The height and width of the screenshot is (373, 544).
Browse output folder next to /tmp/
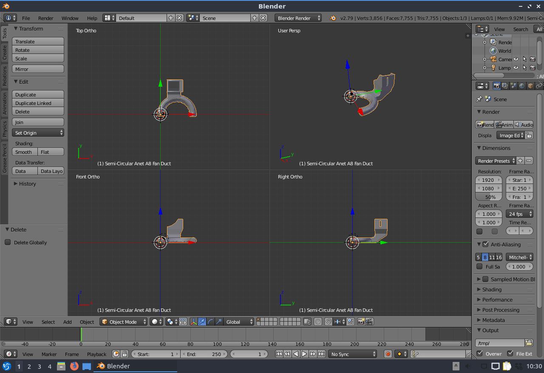(529, 342)
